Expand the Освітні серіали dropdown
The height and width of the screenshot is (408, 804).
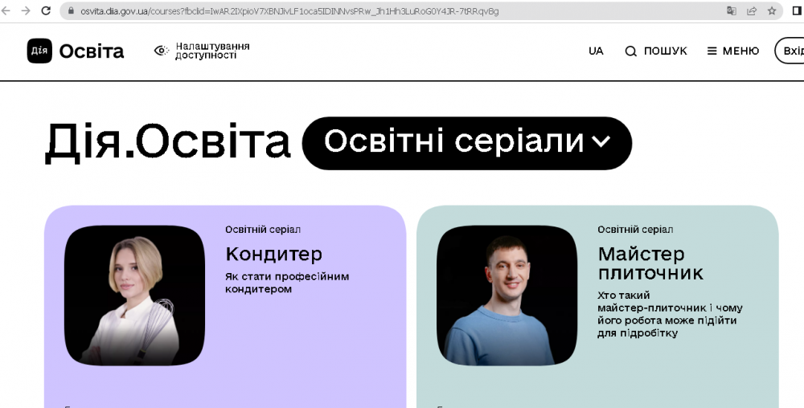[467, 143]
